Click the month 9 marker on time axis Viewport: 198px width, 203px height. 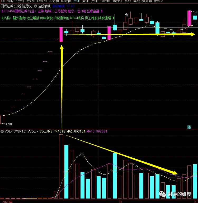pos(121,202)
